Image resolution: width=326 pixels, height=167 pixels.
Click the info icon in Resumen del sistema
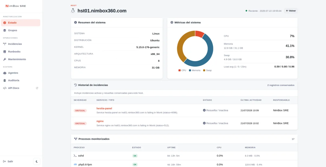point(76,22)
